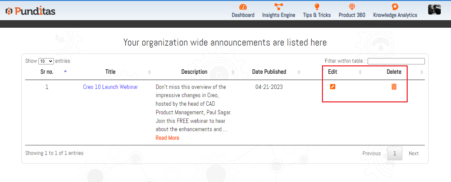Sort table by Sr no. column

47,72
